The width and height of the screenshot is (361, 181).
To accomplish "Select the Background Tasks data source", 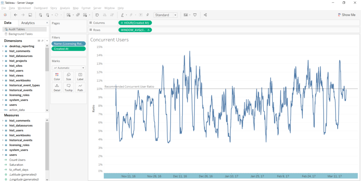I will click(x=20, y=34).
